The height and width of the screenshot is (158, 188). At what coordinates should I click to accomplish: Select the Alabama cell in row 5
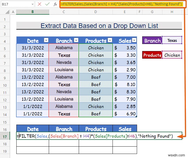[x=64, y=48]
